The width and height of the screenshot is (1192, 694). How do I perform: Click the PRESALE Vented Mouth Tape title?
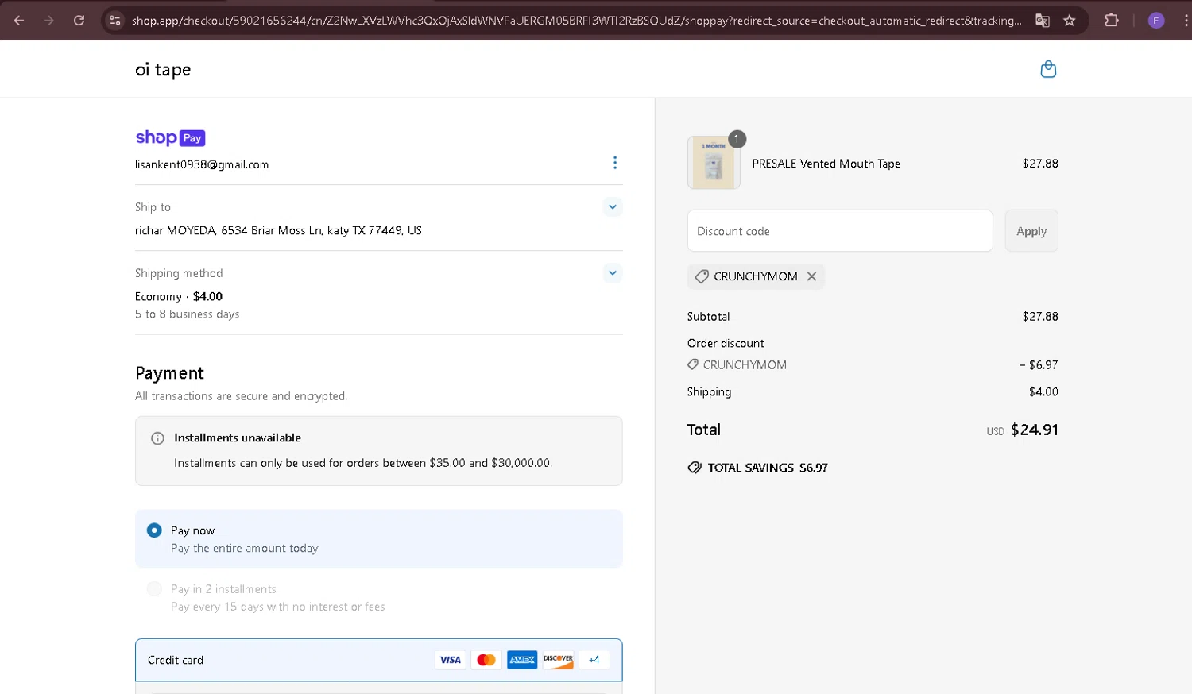coord(826,164)
